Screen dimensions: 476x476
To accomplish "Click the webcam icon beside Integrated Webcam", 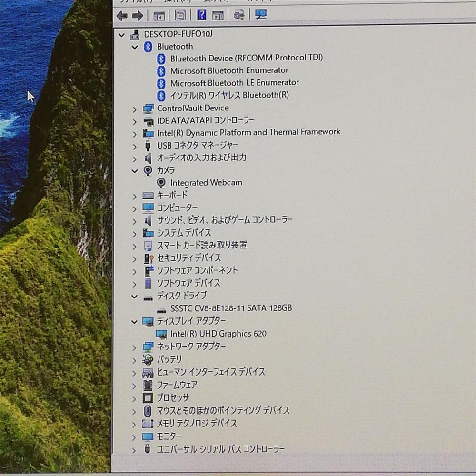I will click(161, 183).
